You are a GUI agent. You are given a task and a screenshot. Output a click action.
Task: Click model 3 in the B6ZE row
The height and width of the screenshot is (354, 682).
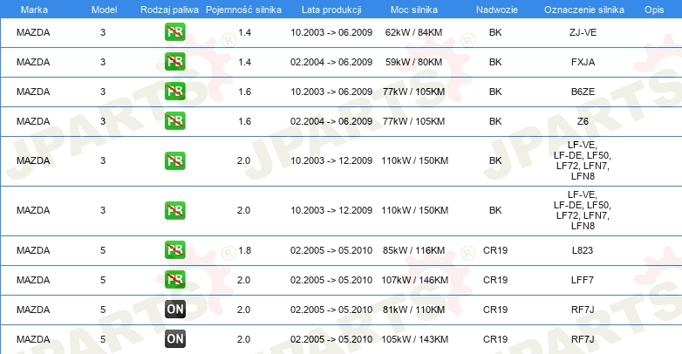tap(103, 92)
